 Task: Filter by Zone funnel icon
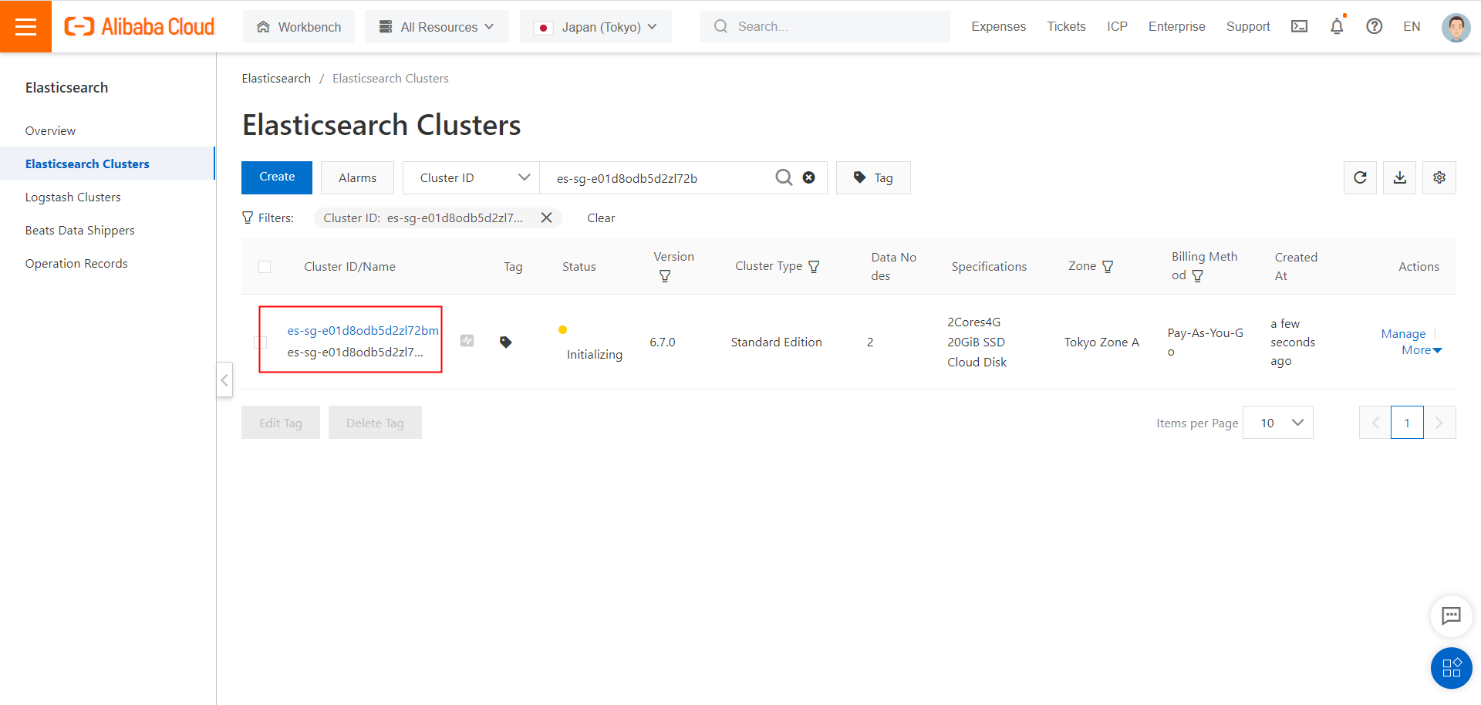(1108, 266)
